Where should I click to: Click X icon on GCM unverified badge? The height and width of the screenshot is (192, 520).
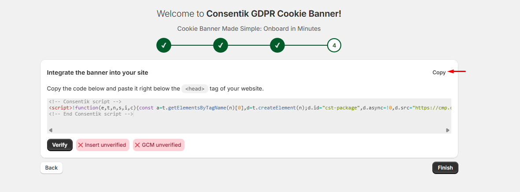pos(137,145)
